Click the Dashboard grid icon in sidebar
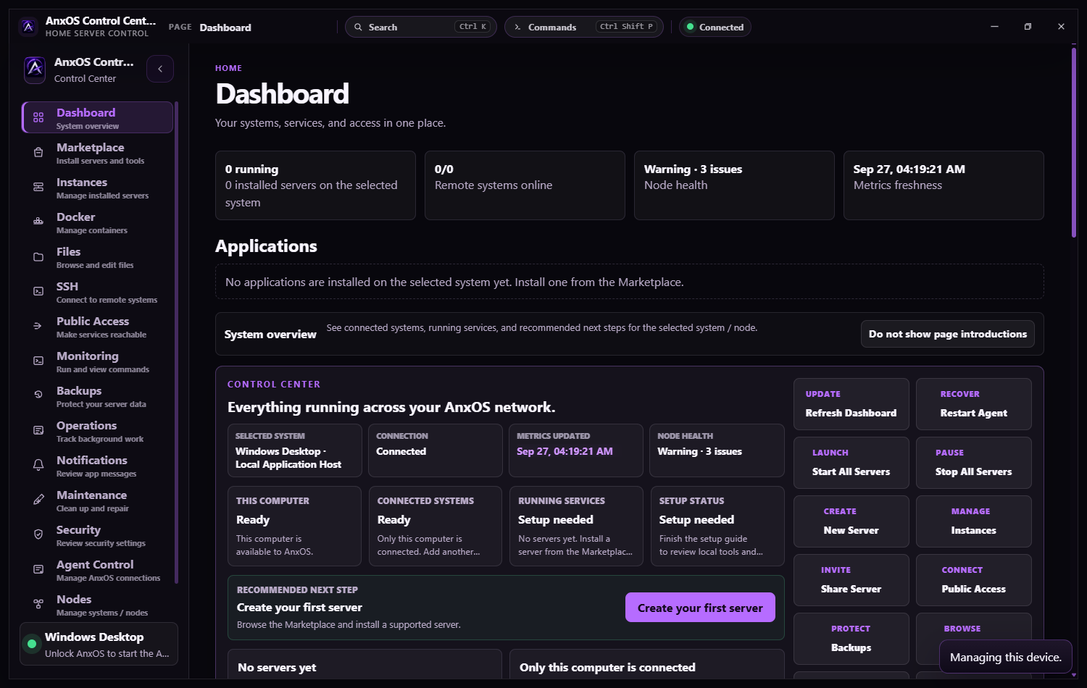The height and width of the screenshot is (688, 1087). (38, 117)
